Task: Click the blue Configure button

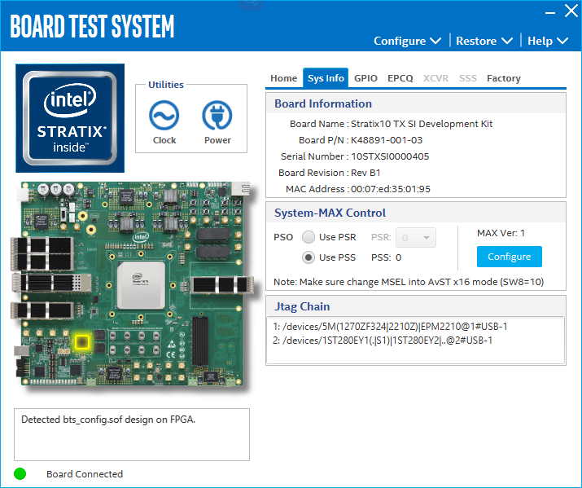Action: point(510,257)
